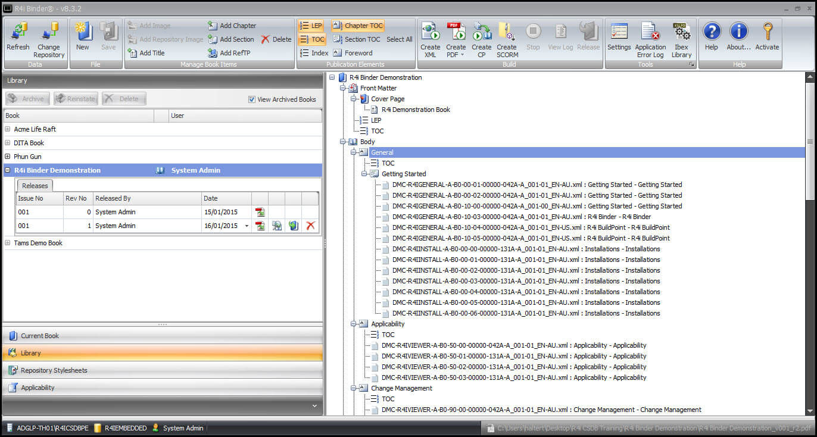Screen dimensions: 817x437
Task: Click Create CP
Action: (481, 40)
